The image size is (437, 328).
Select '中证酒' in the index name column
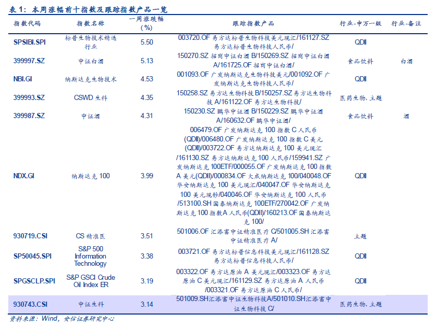coord(91,116)
